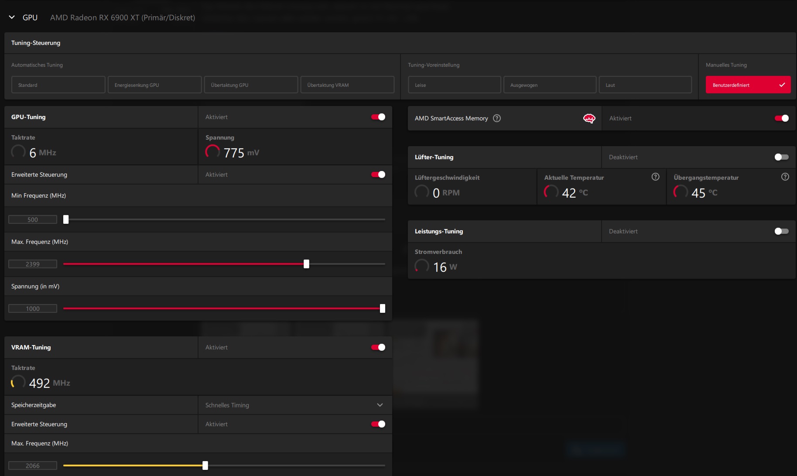Click the 42 °C current temperature value
Screen dimensions: 797x476
(x=575, y=193)
